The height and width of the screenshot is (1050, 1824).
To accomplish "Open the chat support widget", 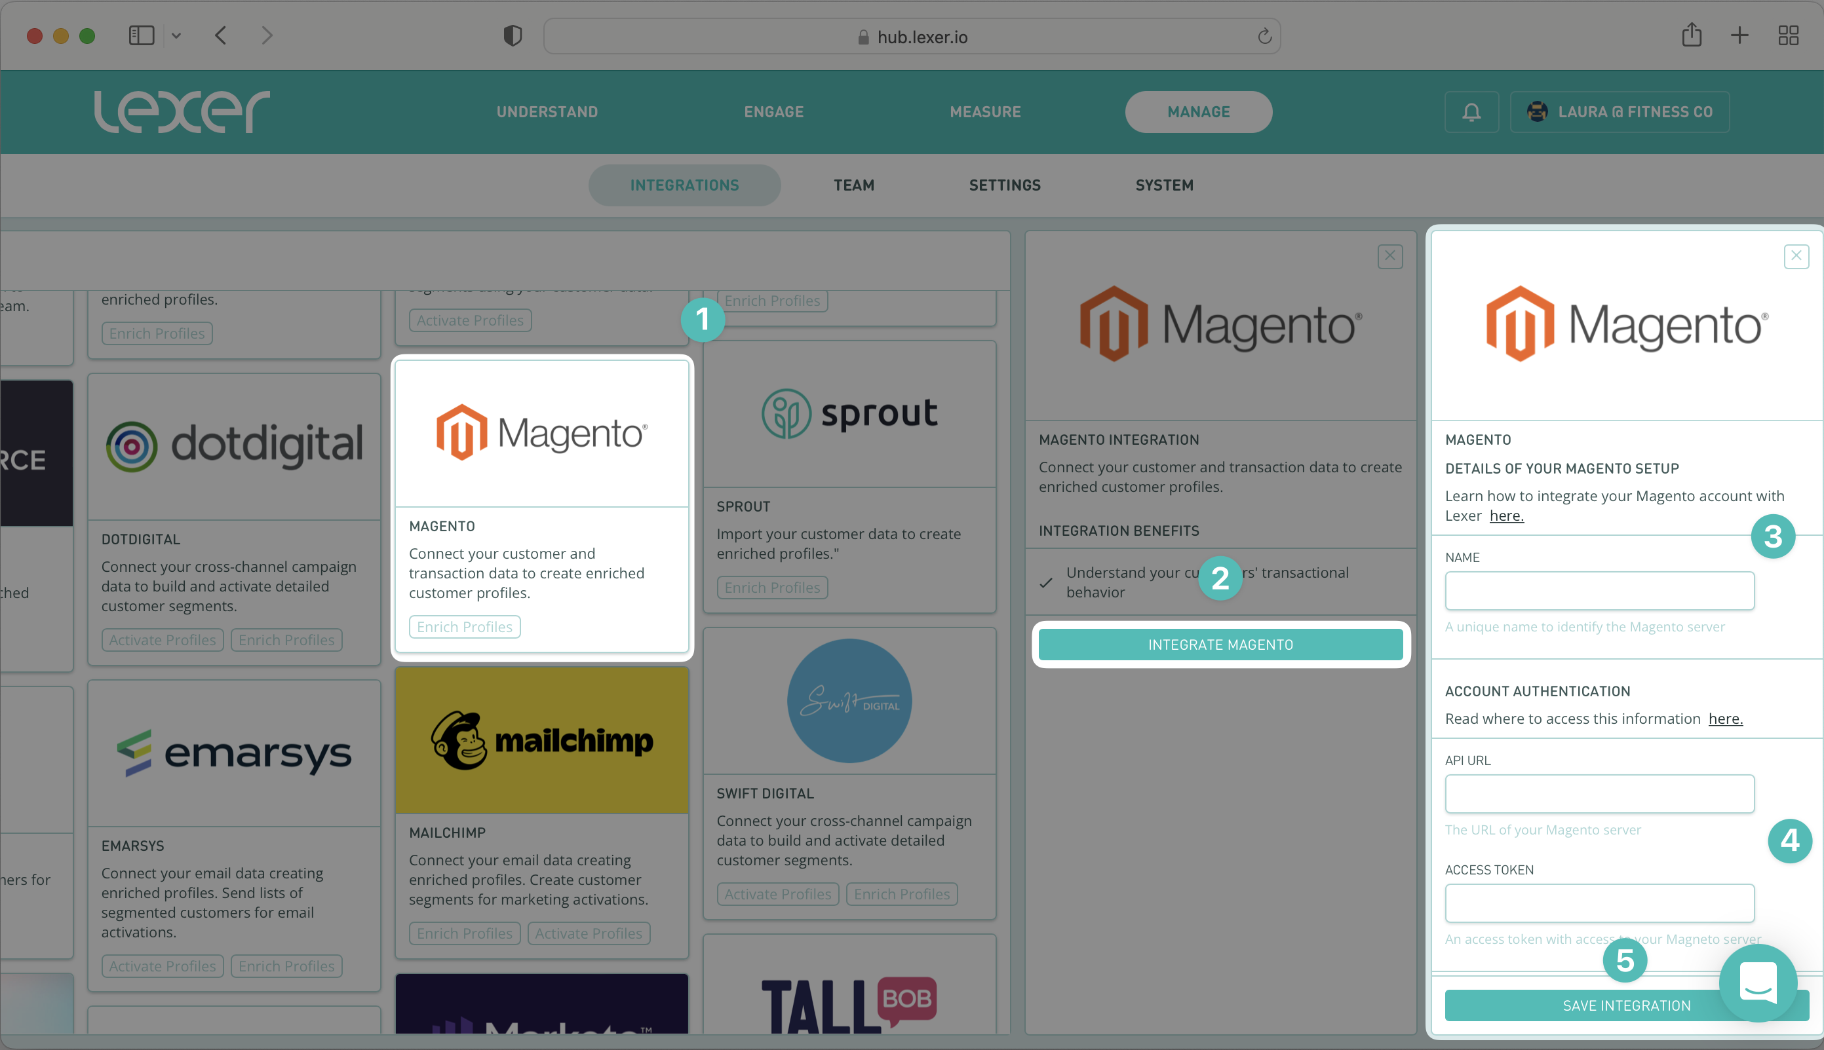I will click(x=1758, y=983).
